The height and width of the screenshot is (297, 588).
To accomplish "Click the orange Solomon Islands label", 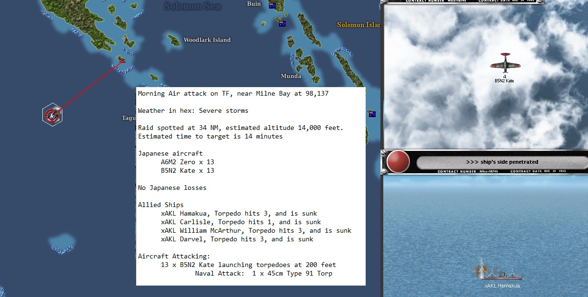I will point(359,25).
